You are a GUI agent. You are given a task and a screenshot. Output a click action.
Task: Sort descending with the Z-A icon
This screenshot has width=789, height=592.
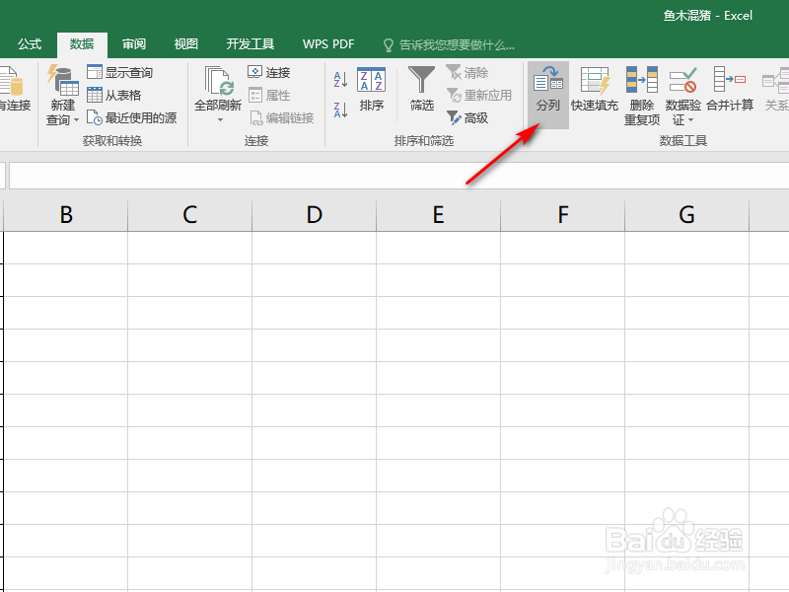340,110
